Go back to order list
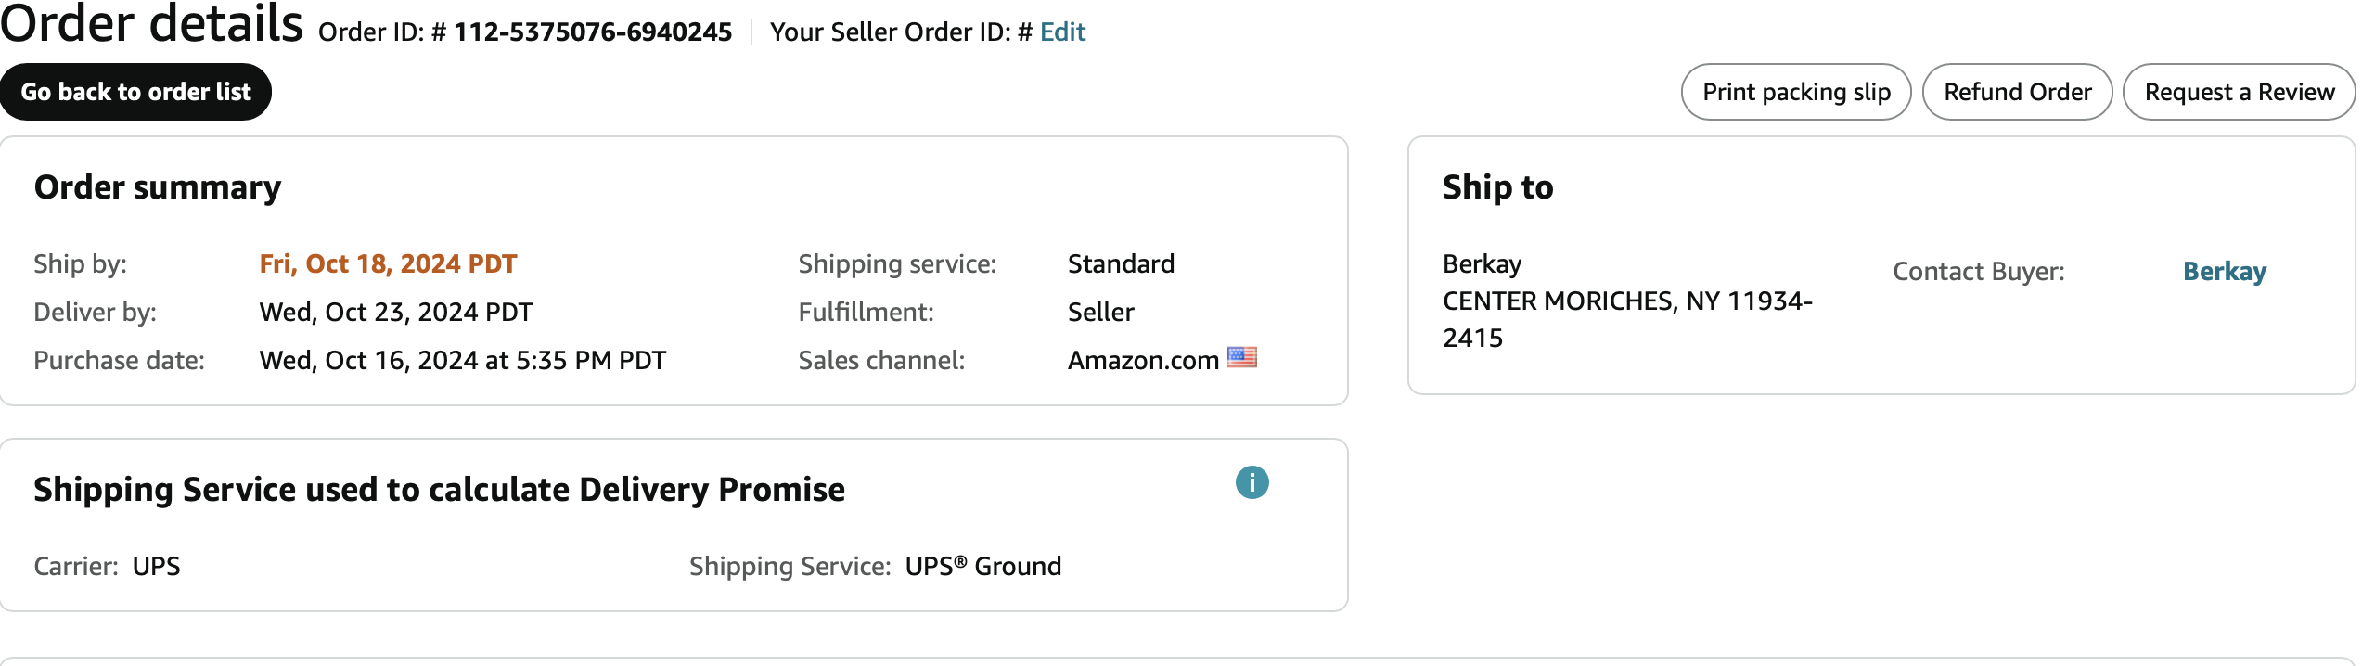Viewport: 2375px width, 666px height. (x=135, y=92)
